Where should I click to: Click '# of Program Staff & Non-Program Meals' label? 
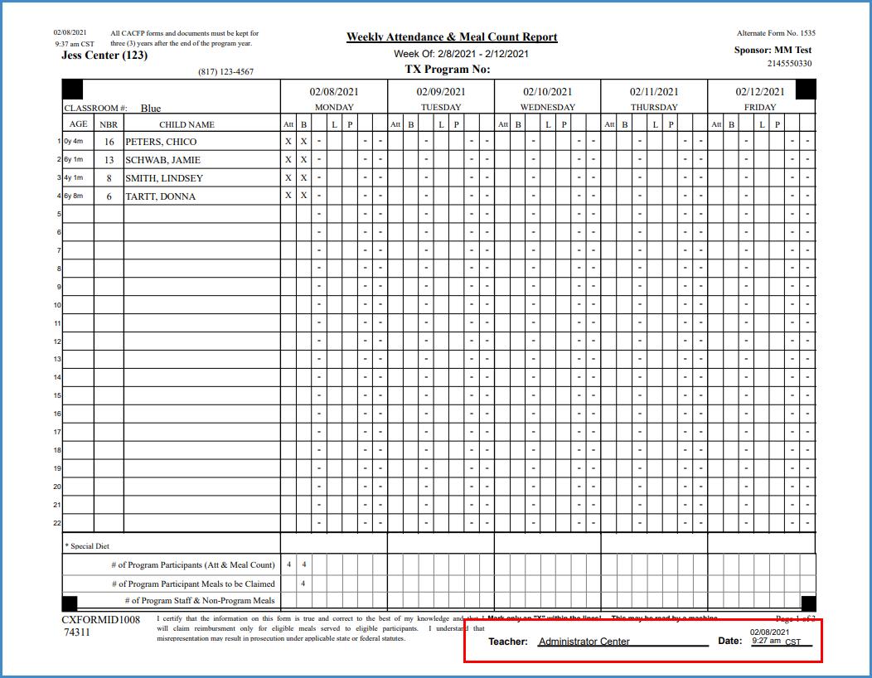200,601
